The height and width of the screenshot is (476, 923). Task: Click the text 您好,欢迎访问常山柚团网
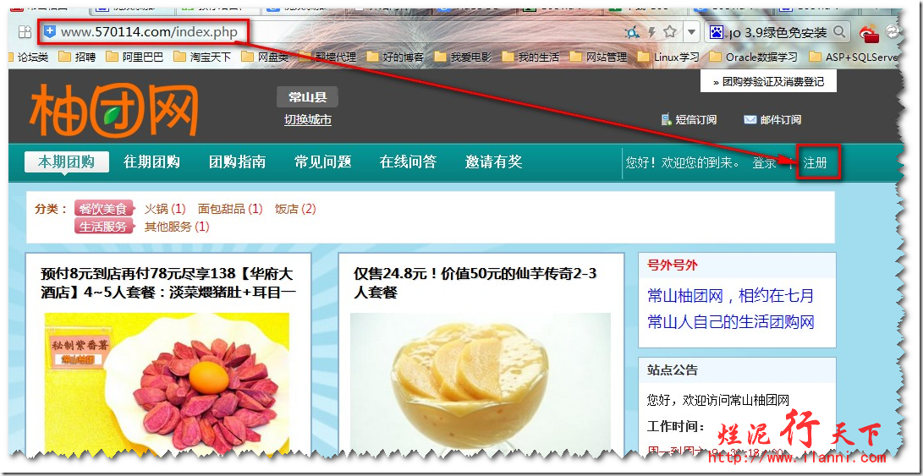point(718,401)
